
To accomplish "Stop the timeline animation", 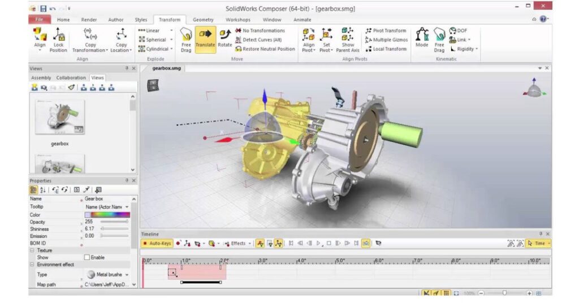I will click(x=329, y=243).
